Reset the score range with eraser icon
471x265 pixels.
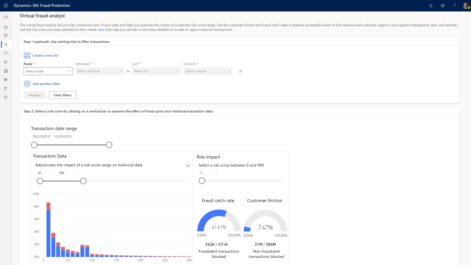click(188, 165)
